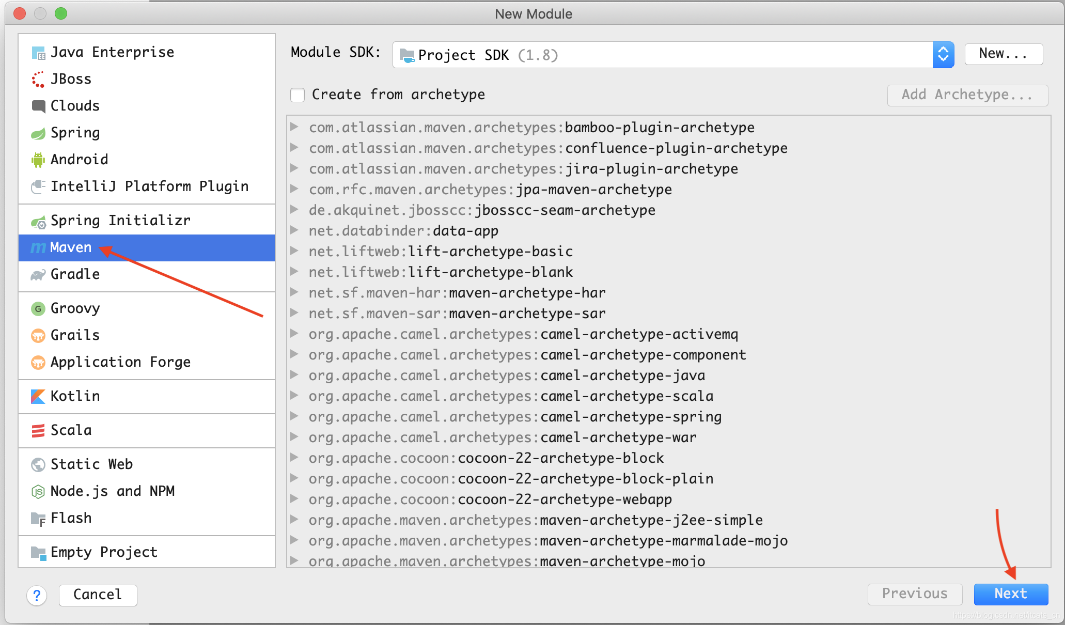Image resolution: width=1065 pixels, height=625 pixels.
Task: Open help with the question mark icon
Action: click(x=37, y=595)
